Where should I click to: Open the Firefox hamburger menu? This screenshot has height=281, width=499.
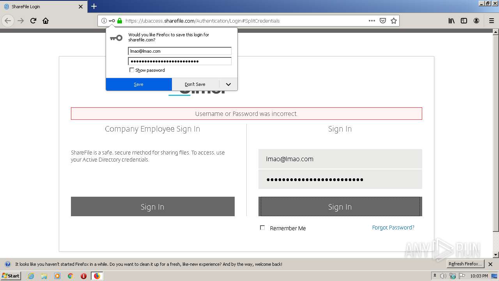pyautogui.click(x=492, y=21)
